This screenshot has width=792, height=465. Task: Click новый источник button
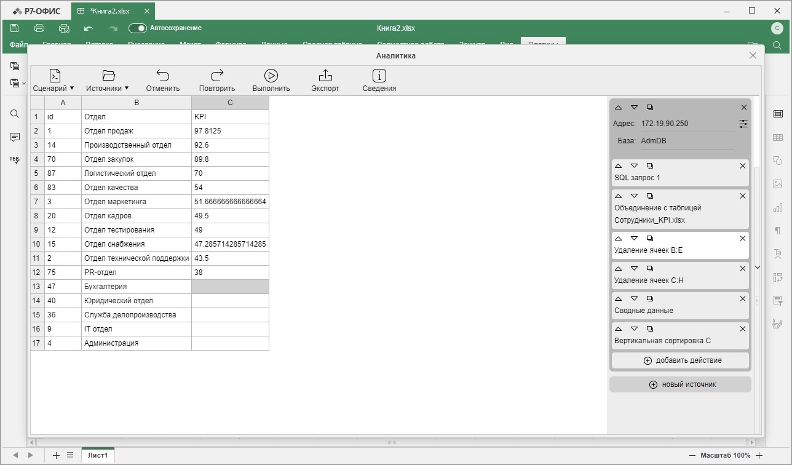click(680, 384)
